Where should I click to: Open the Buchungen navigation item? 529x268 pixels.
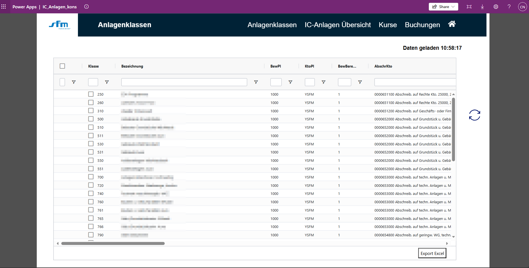(422, 25)
